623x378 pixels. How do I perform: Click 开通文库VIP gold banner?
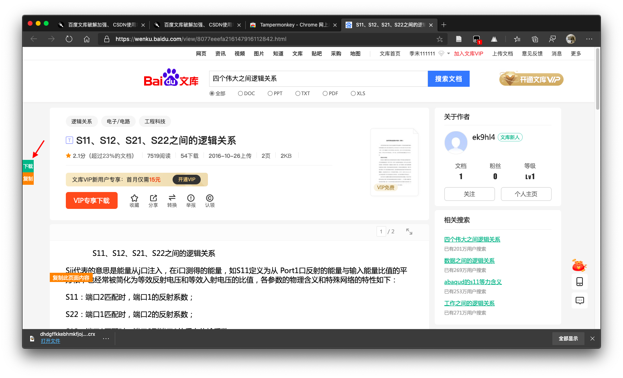(x=531, y=79)
